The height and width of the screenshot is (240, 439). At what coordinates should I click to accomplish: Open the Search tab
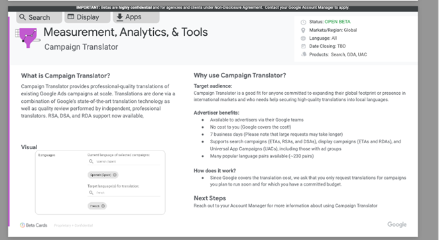tap(39, 17)
